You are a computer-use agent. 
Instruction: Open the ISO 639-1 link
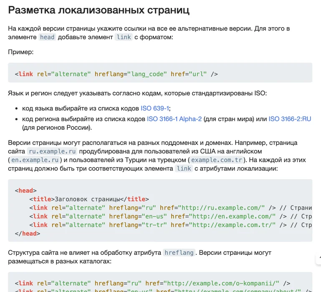[x=155, y=108]
